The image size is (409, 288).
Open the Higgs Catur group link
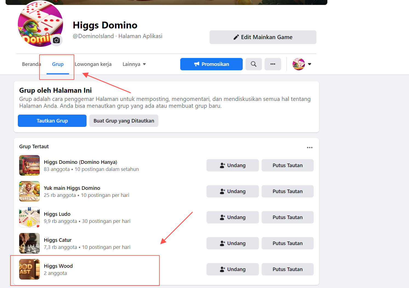(x=58, y=240)
